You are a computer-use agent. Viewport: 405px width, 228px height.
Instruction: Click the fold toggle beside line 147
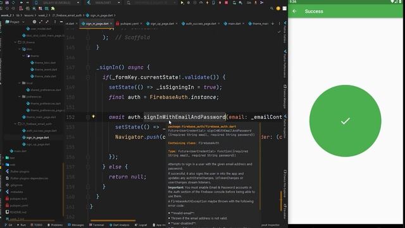[88, 68]
